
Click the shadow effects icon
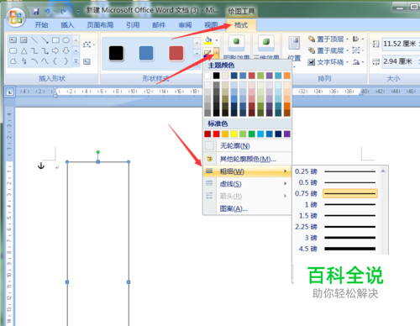pyautogui.click(x=236, y=42)
